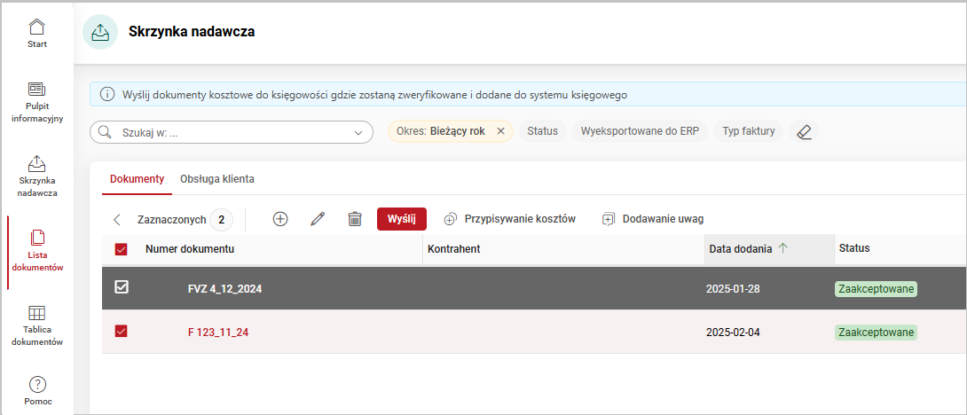The image size is (967, 415).
Task: Click Zaakceptowane badge in F 123_11_24 row
Action: (876, 333)
